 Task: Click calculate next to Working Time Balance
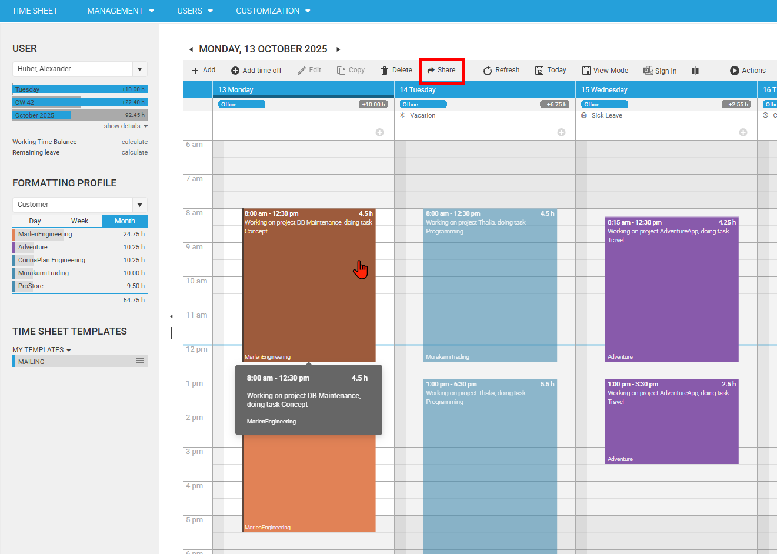pos(134,142)
